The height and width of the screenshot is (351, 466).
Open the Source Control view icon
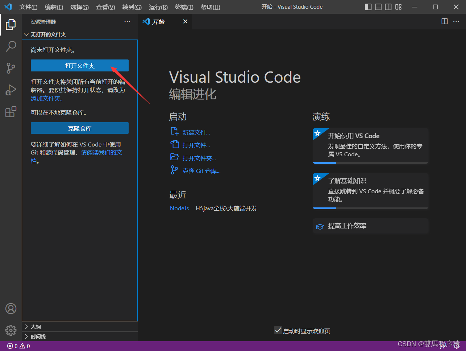11,68
